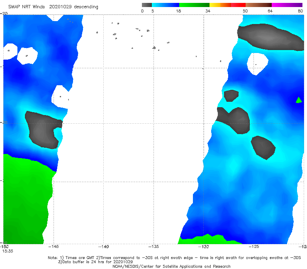Click the longitude label '-135'

[x=153, y=247]
